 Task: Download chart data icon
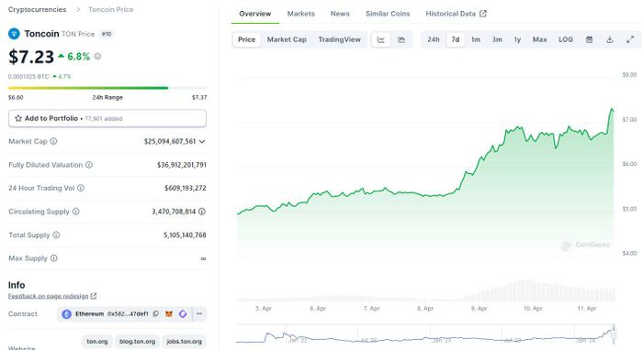click(x=610, y=39)
